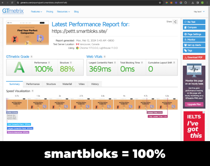The height and width of the screenshot is (166, 210).
Task: Open the color wheel extension icon
Action: tap(167, 3)
